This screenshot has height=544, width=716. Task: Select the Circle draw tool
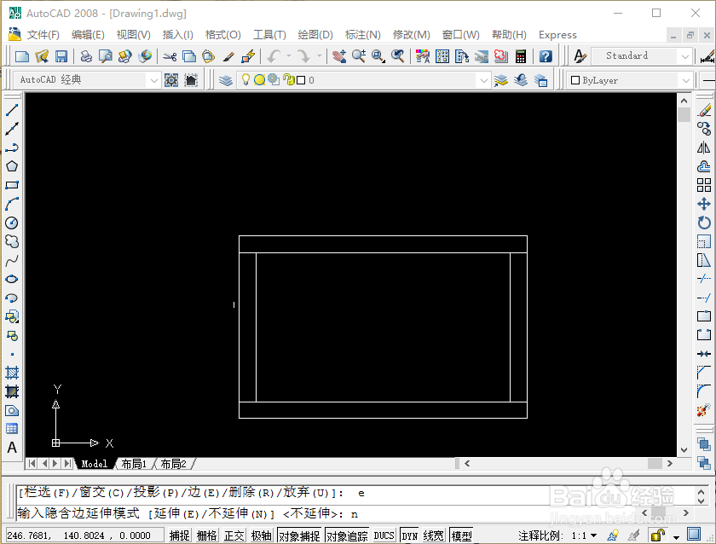(12, 223)
